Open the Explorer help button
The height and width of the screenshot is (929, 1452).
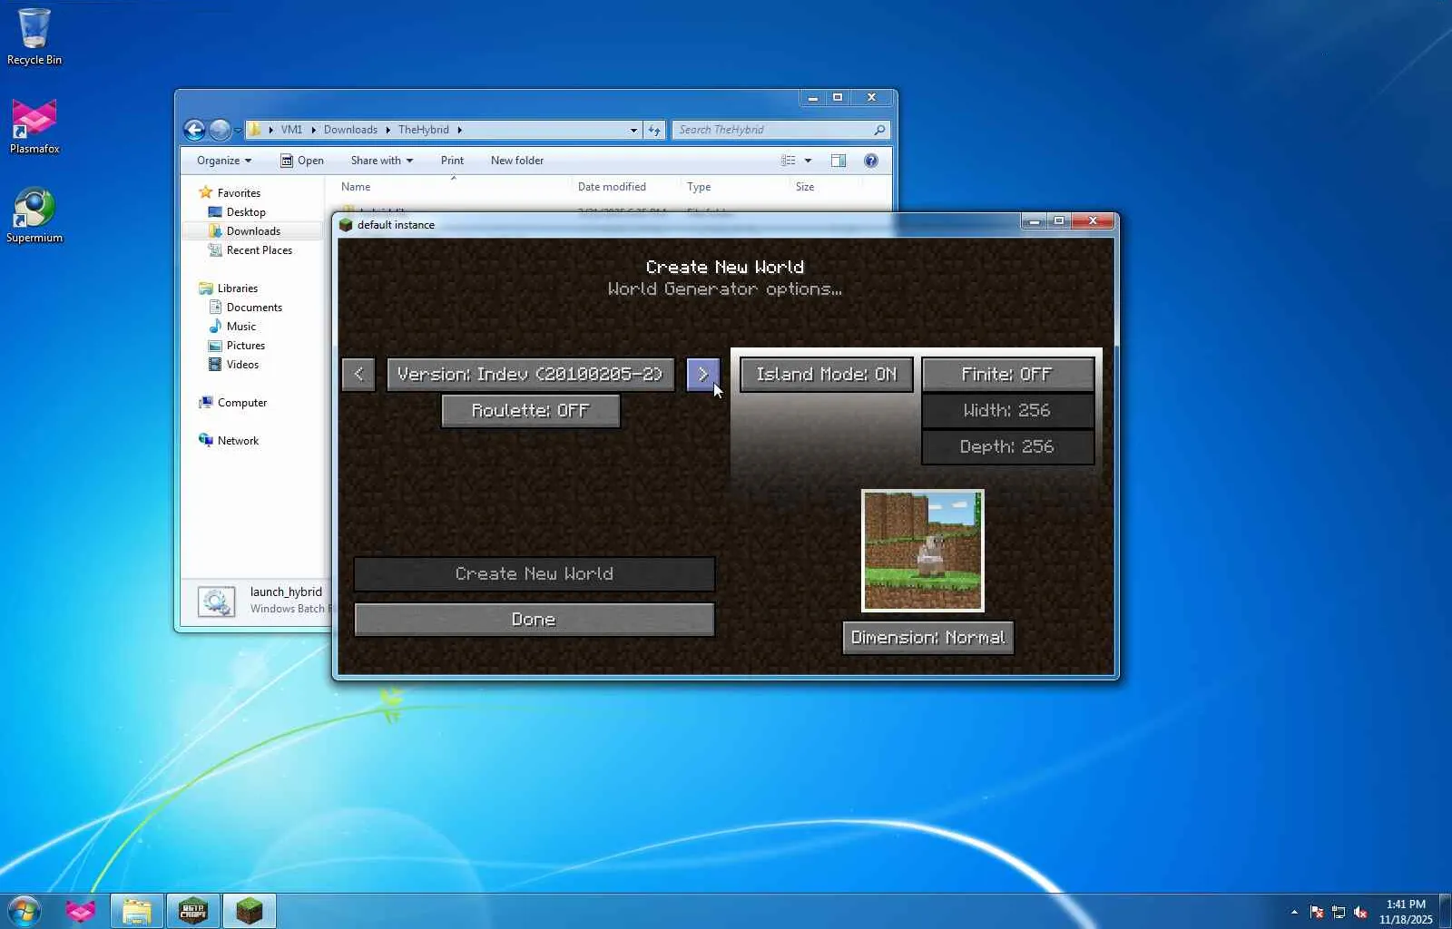(871, 161)
